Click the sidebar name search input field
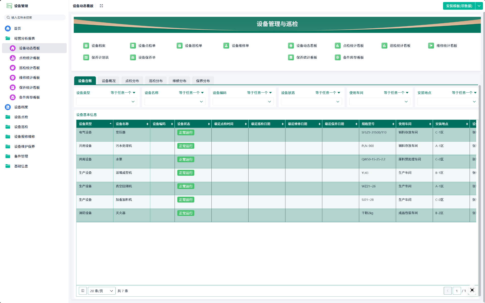 click(35, 17)
